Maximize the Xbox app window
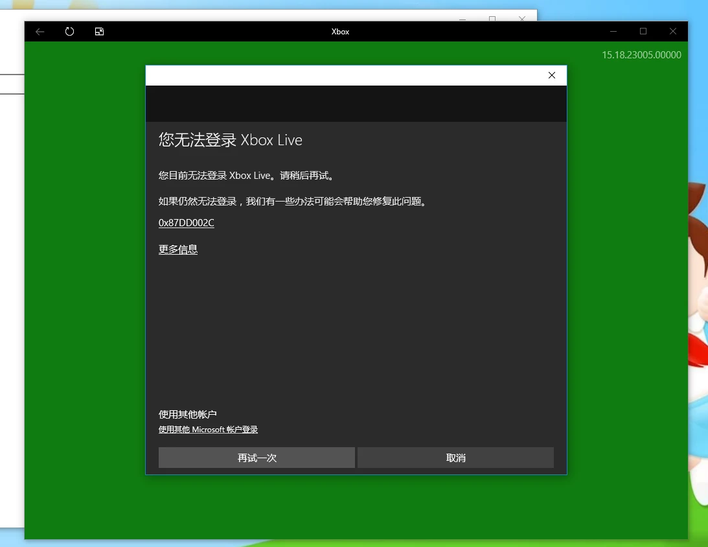The image size is (708, 547). coord(643,31)
